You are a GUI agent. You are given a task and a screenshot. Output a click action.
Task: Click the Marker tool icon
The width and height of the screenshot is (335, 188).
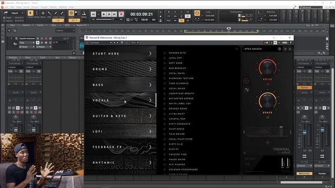click(x=84, y=13)
